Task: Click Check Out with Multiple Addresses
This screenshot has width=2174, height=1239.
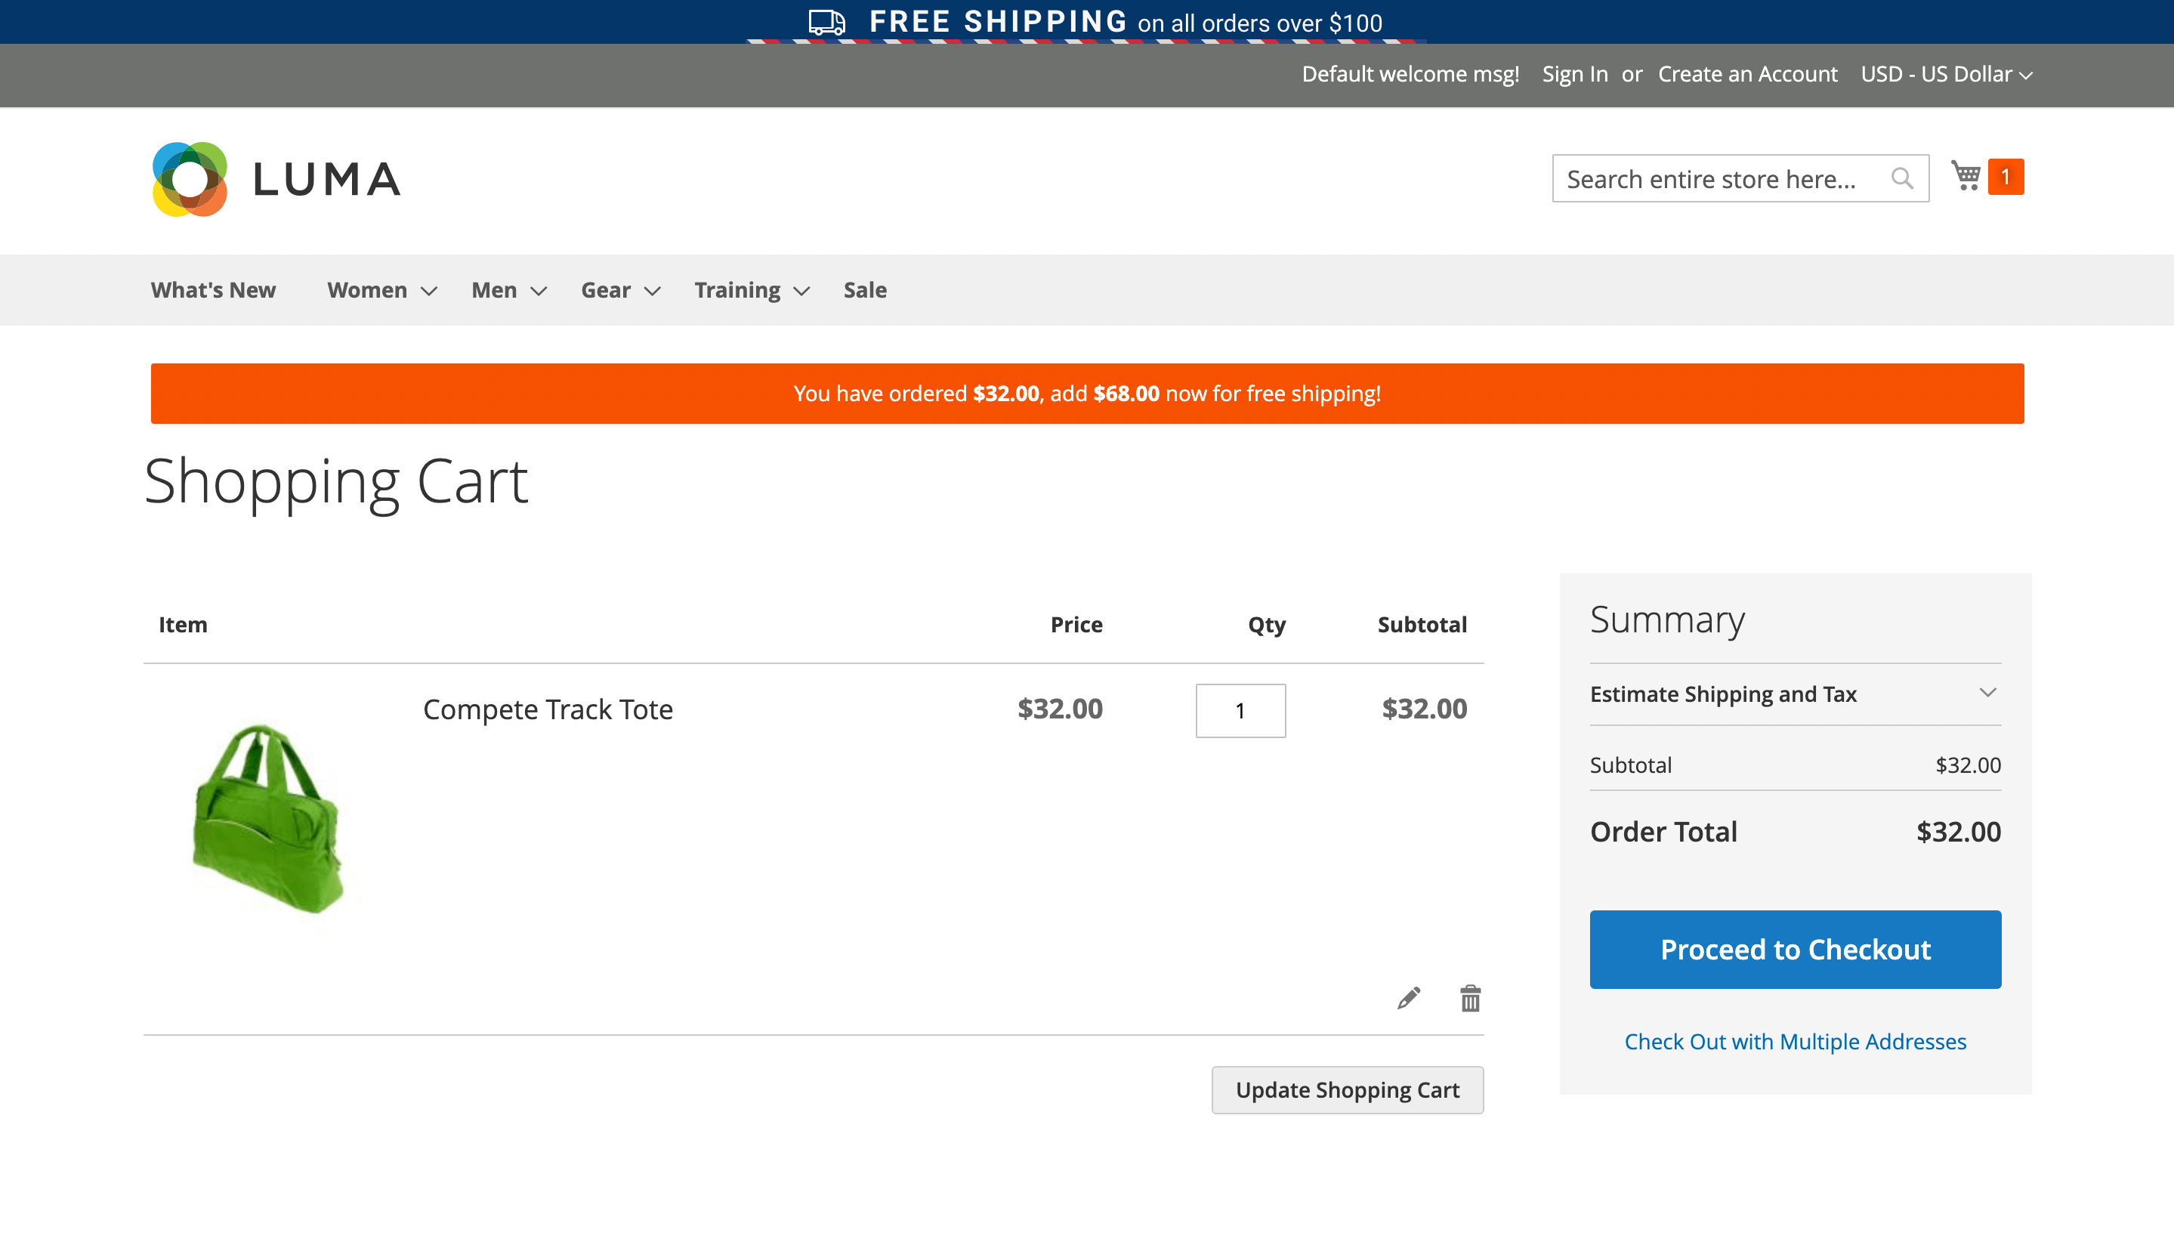Action: coord(1795,1041)
